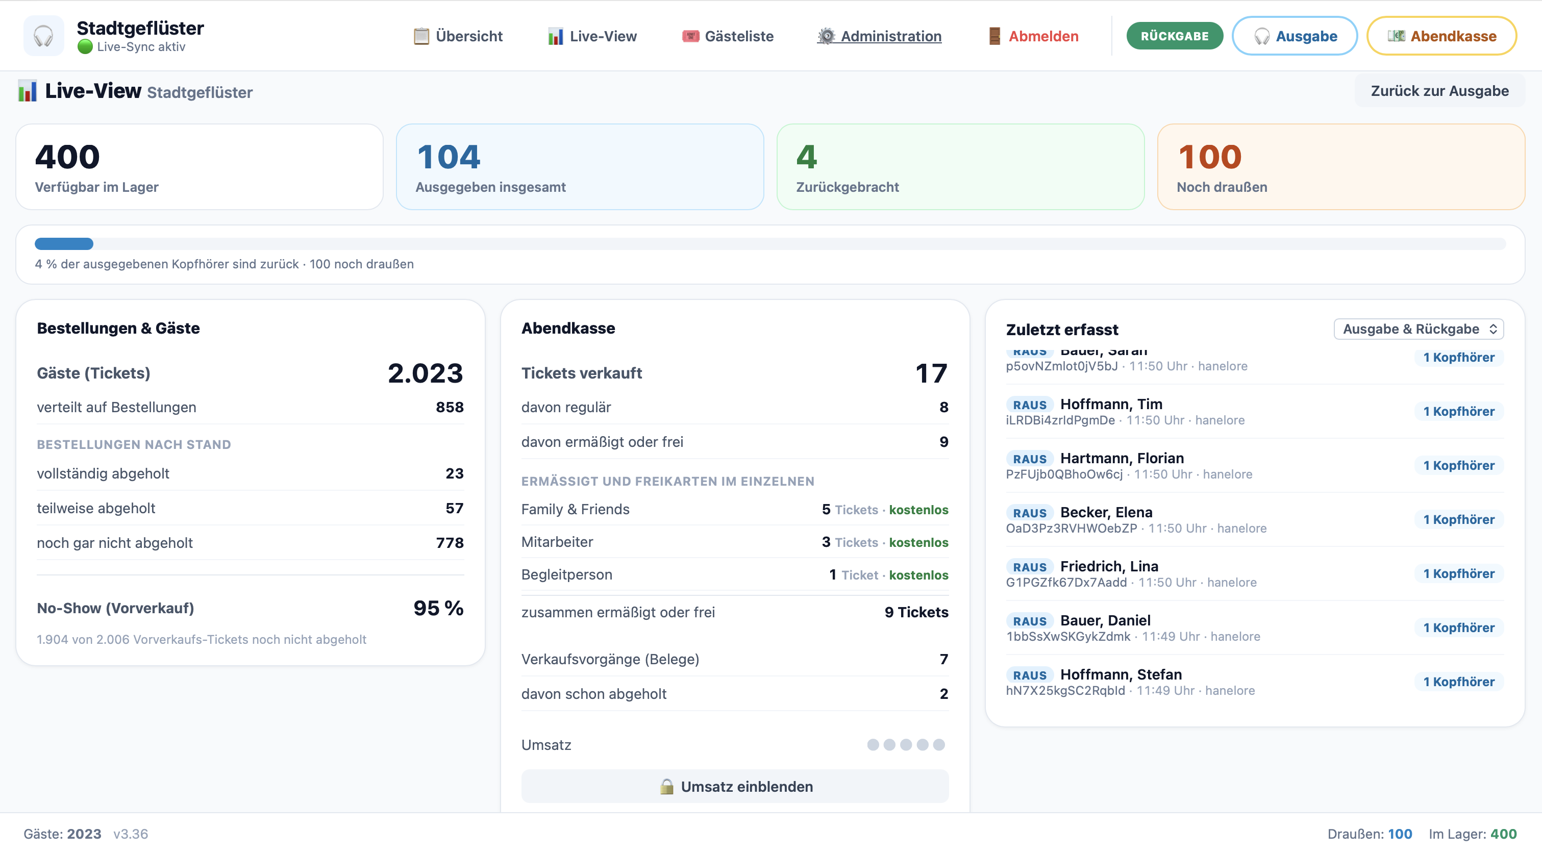Screen dimensions: 1542x854
Task: Click the Hoffmann, Tim entry
Action: [1255, 412]
